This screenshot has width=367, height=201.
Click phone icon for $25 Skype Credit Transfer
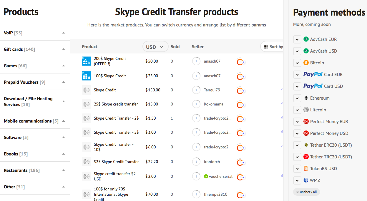pos(87,162)
